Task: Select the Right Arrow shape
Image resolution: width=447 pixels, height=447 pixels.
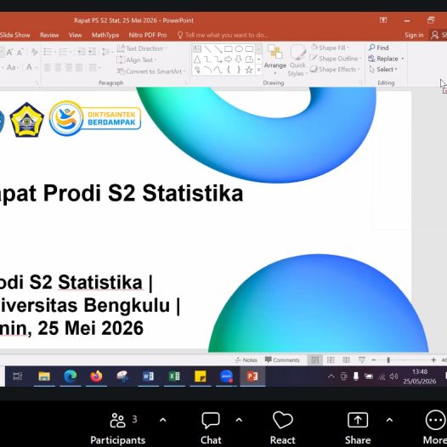Action: click(228, 59)
